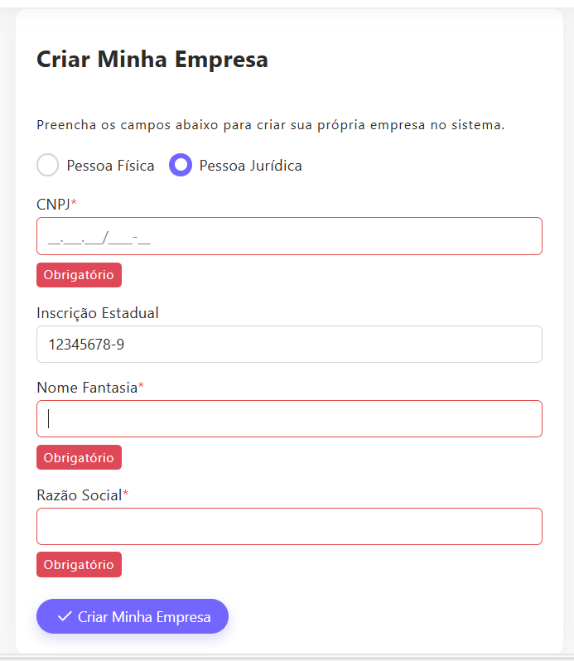Click the Inscrição Estadual label
The width and height of the screenshot is (574, 661).
coord(98,313)
